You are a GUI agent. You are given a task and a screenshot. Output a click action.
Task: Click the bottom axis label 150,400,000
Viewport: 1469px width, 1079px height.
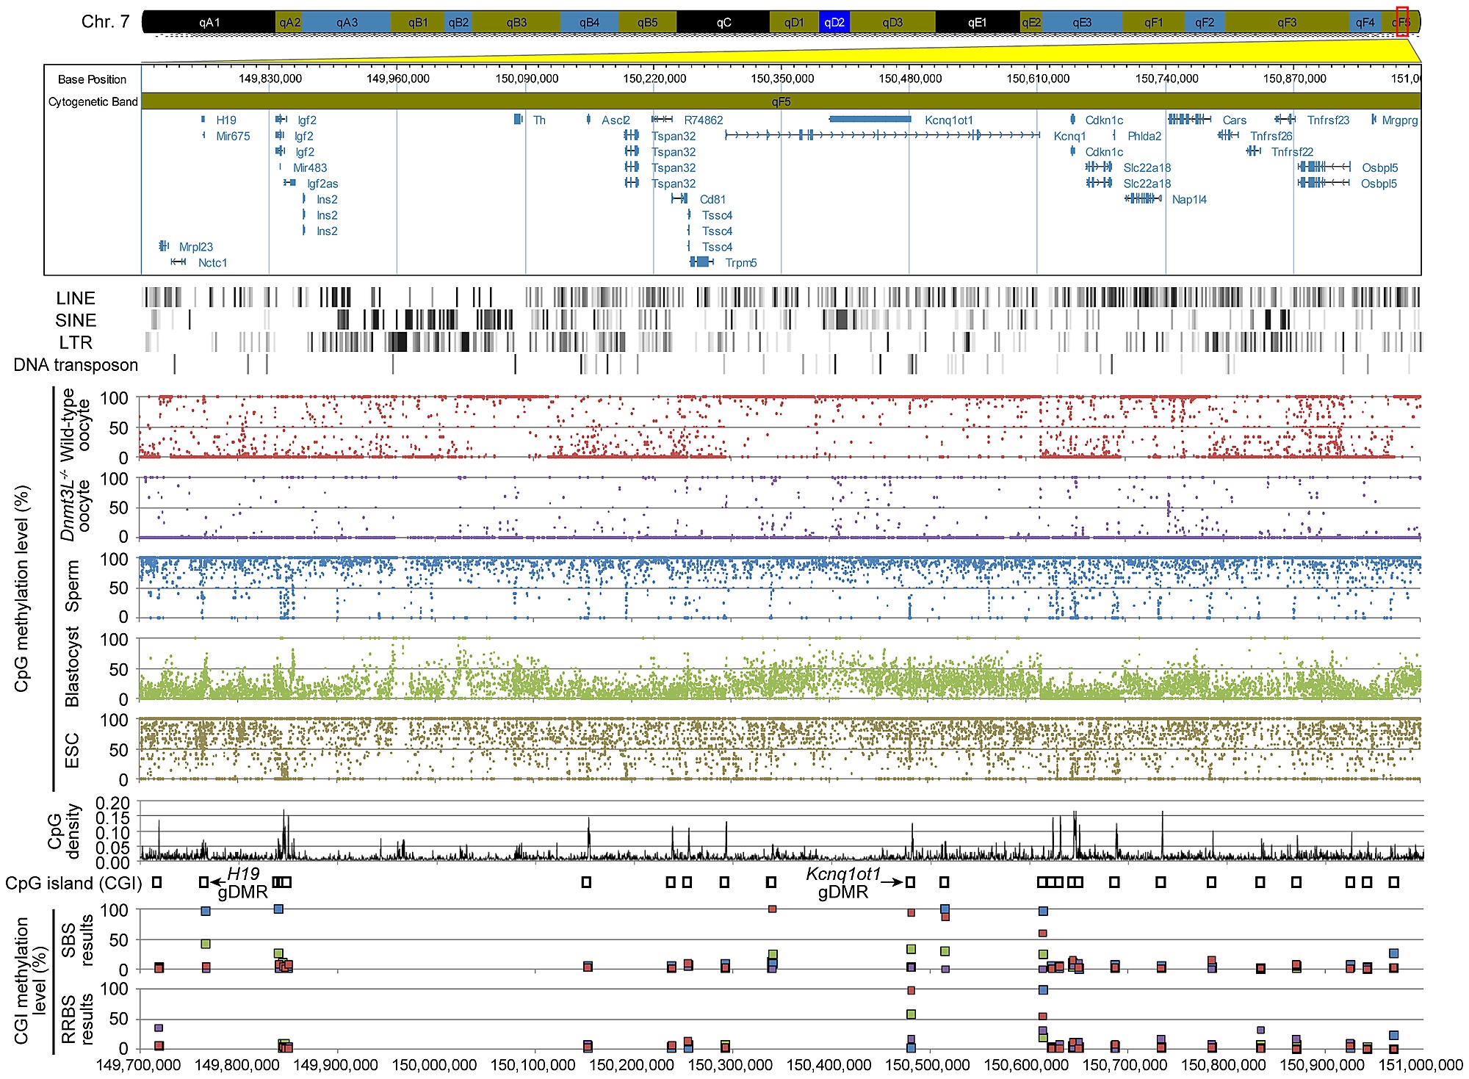click(x=829, y=1064)
